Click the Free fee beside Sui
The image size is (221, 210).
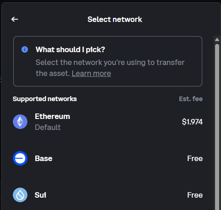195,195
